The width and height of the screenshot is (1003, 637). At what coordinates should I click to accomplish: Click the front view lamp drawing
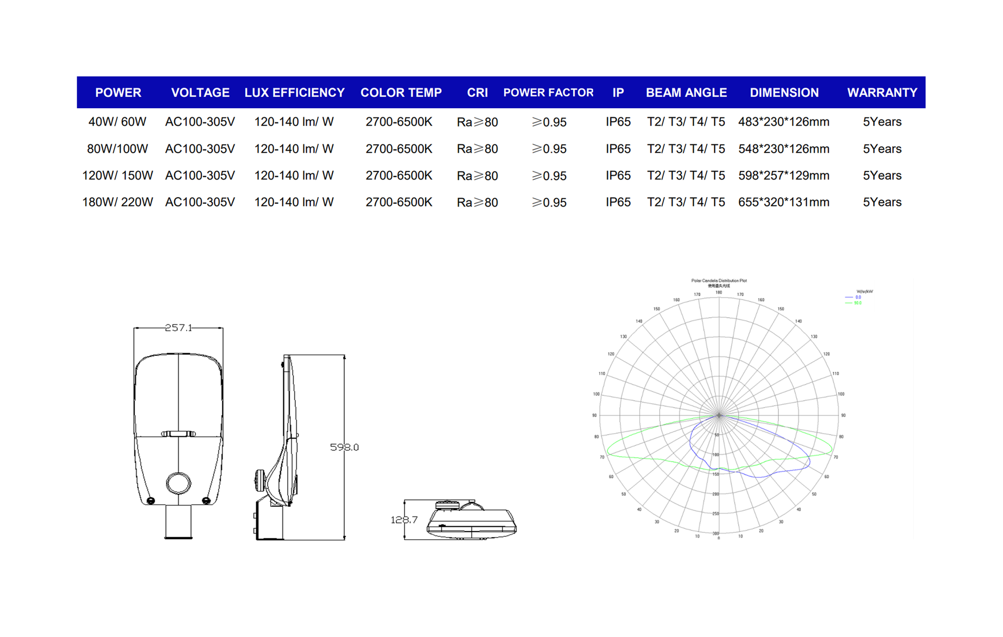click(178, 412)
